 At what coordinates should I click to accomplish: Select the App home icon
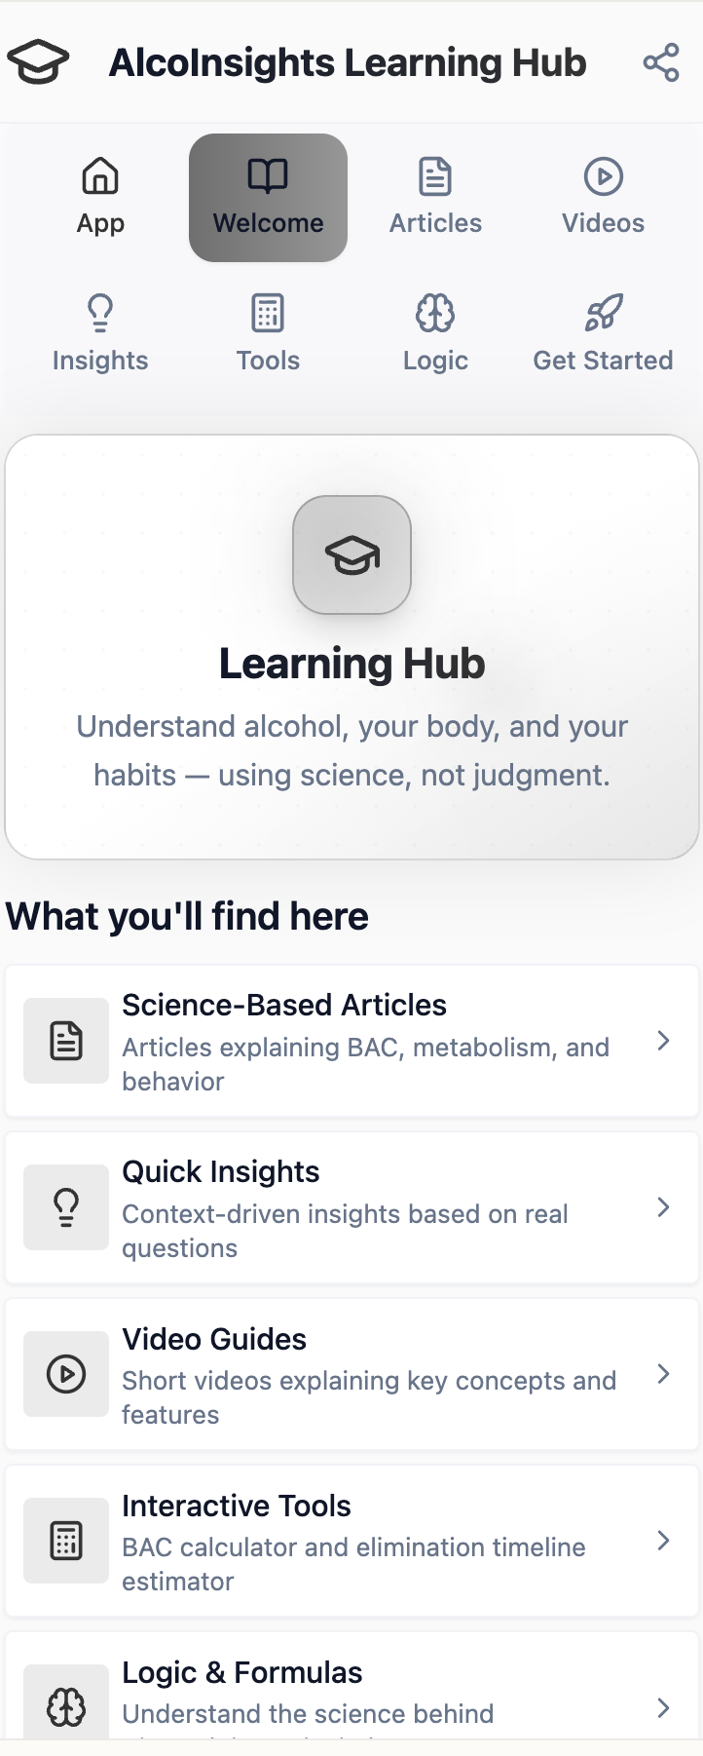point(100,176)
